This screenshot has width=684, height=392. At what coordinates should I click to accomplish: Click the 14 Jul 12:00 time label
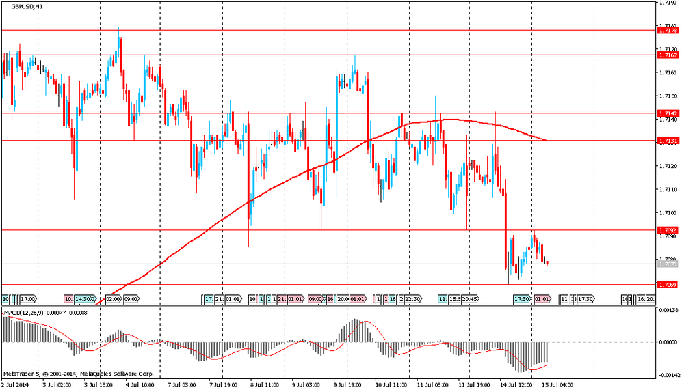click(x=516, y=385)
